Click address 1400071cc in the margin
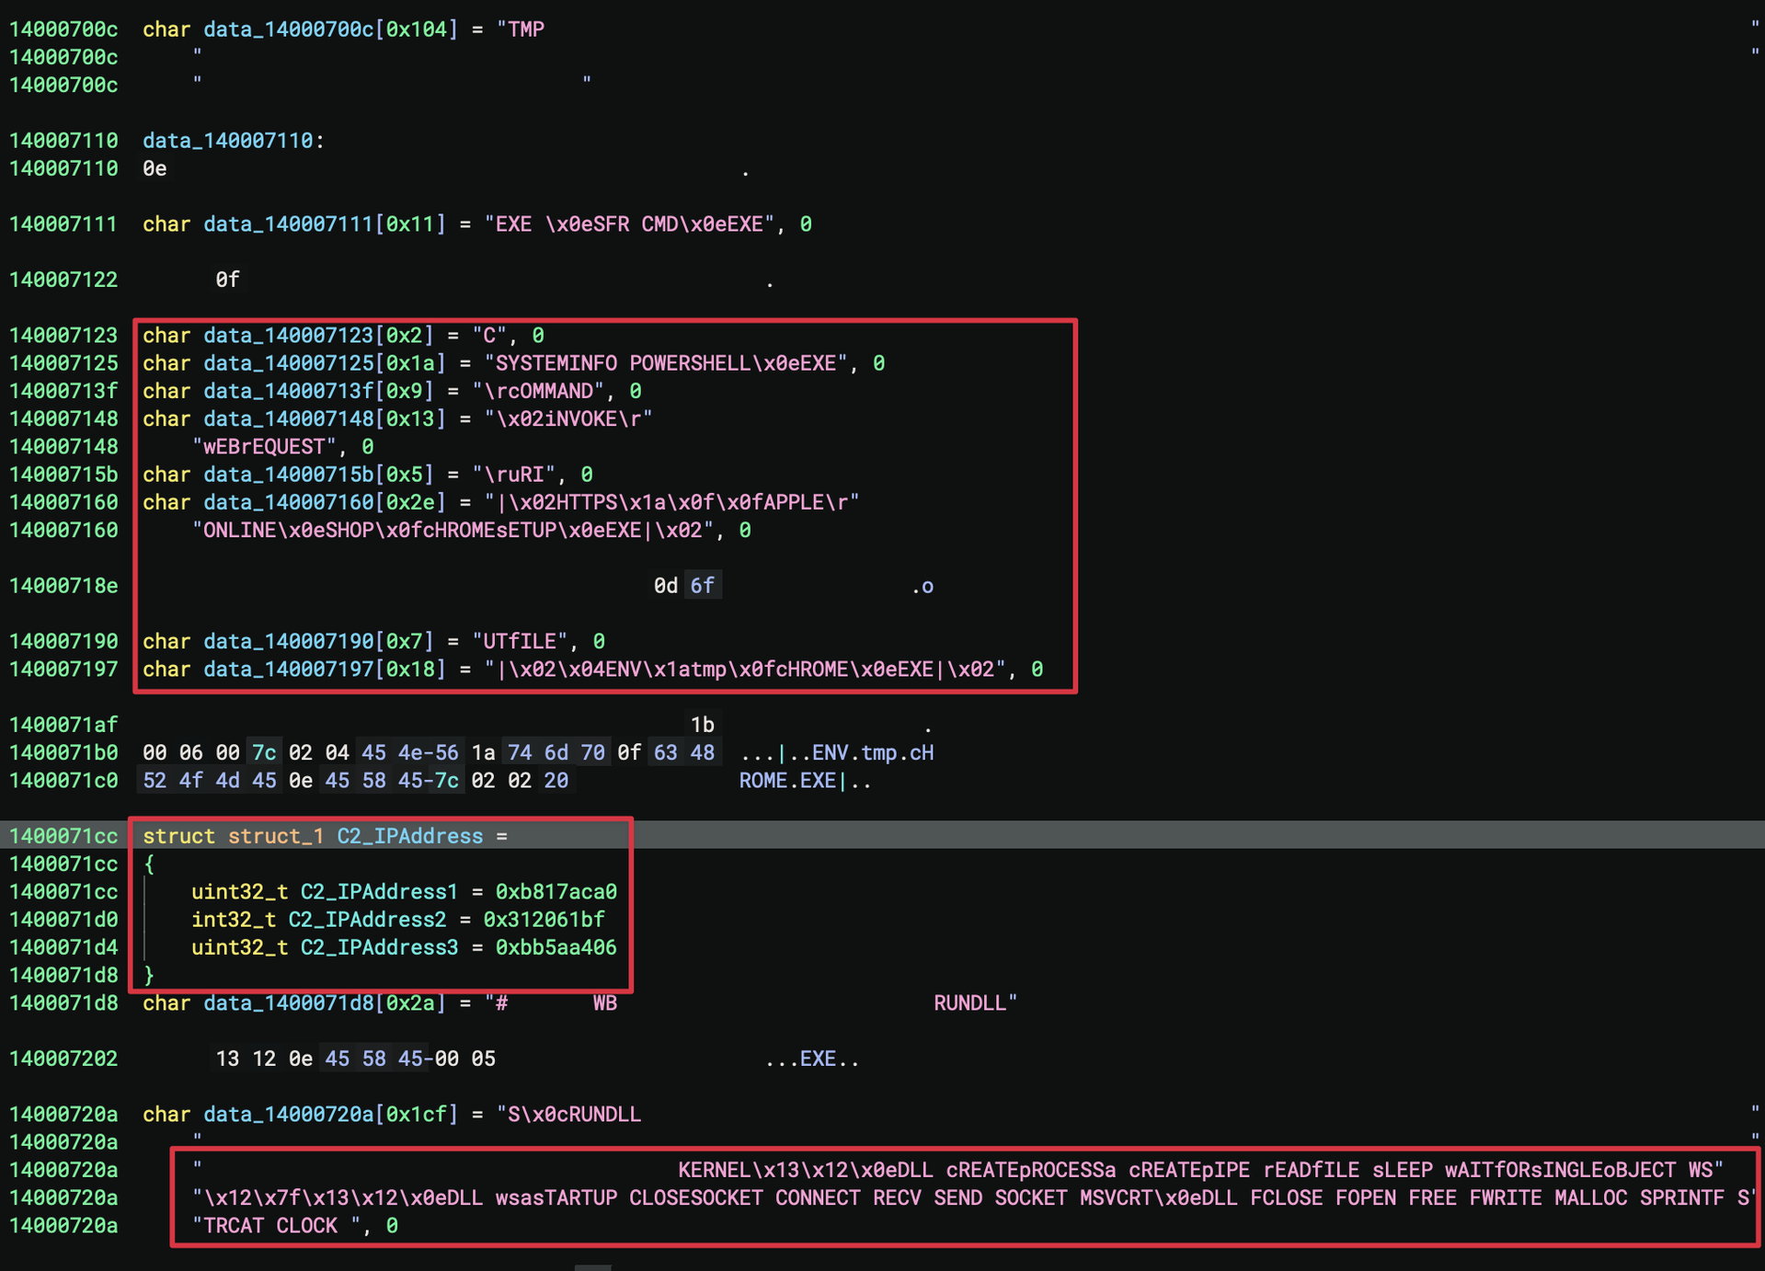This screenshot has width=1765, height=1271. 63,836
